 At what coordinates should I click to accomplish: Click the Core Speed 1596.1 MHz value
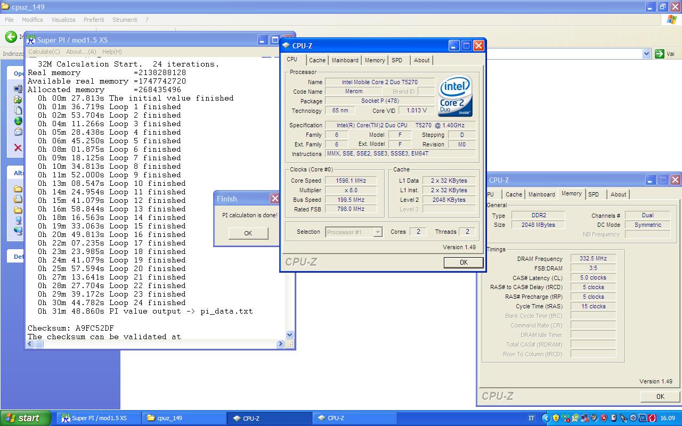[351, 181]
